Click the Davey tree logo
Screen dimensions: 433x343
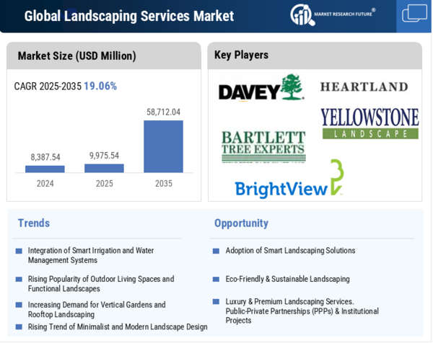261,88
